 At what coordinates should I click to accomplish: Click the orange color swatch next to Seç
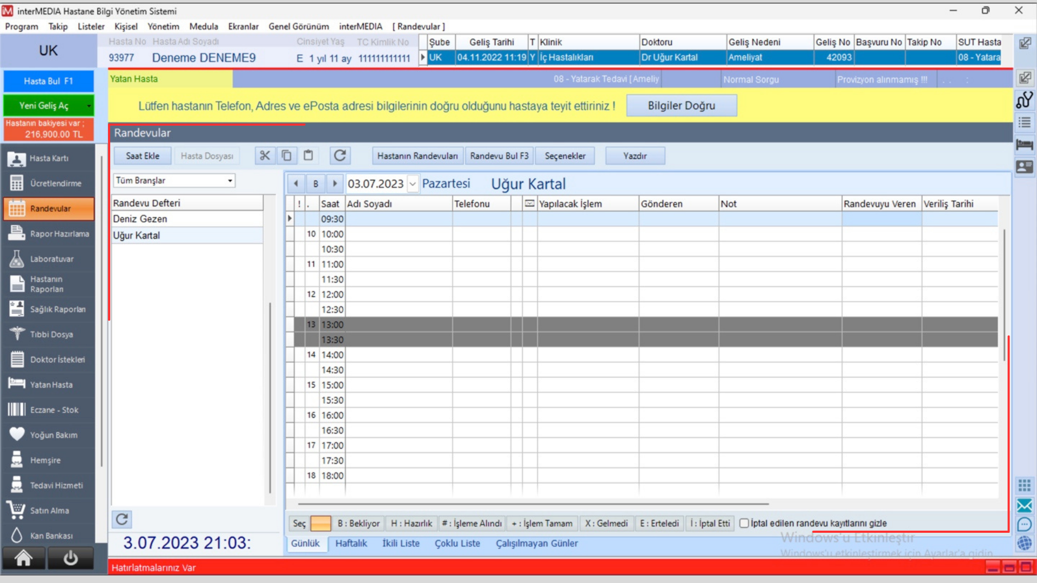coord(321,523)
